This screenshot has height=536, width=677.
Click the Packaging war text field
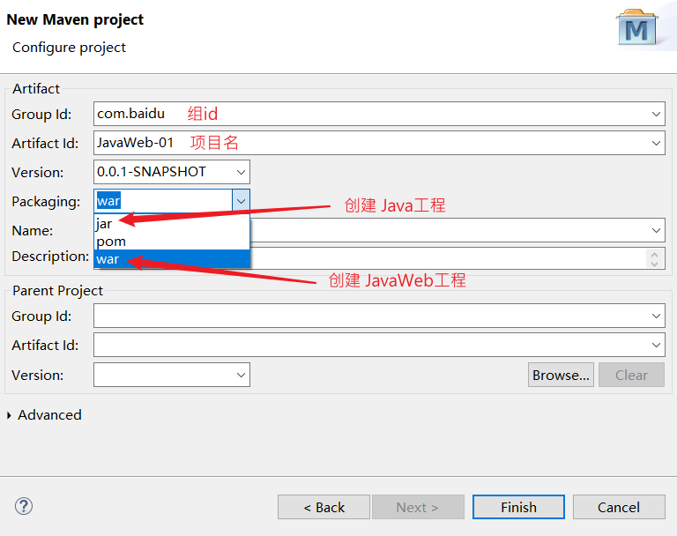[163, 201]
